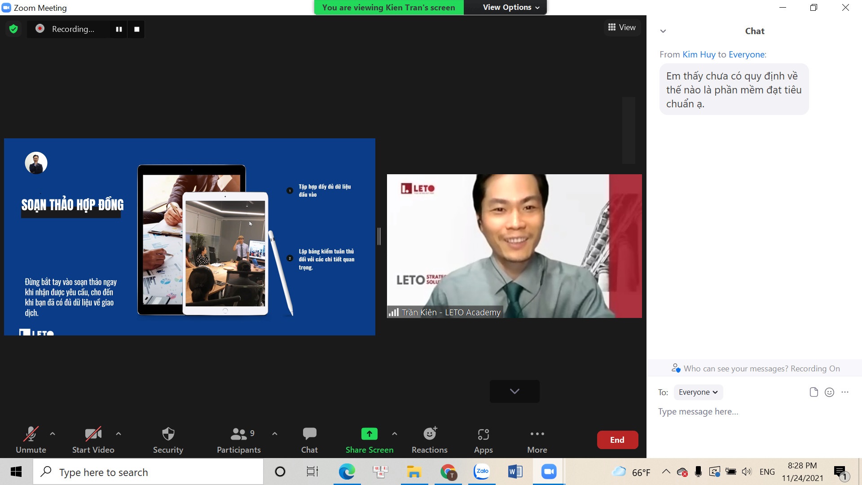Switch ENG input language
The image size is (862, 485).
pos(767,472)
